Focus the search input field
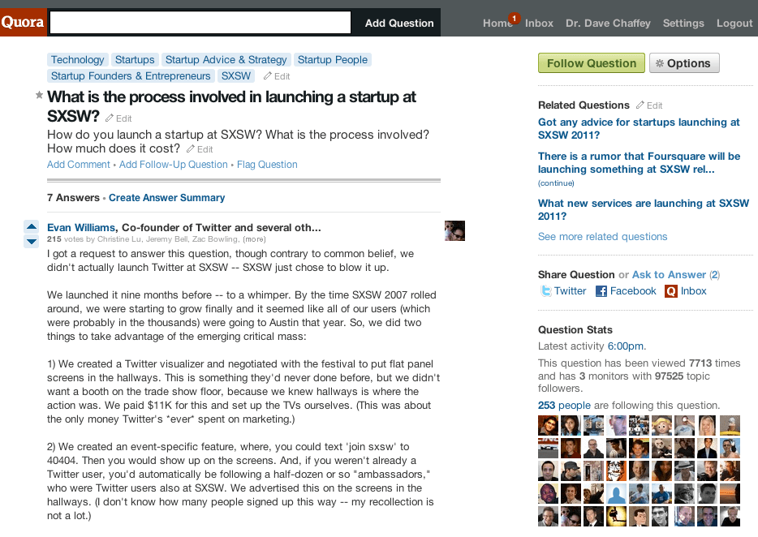758x537 pixels. coord(200,23)
